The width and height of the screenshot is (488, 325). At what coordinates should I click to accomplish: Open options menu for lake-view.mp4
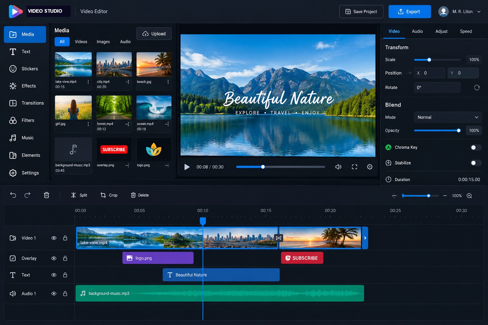tap(88, 82)
